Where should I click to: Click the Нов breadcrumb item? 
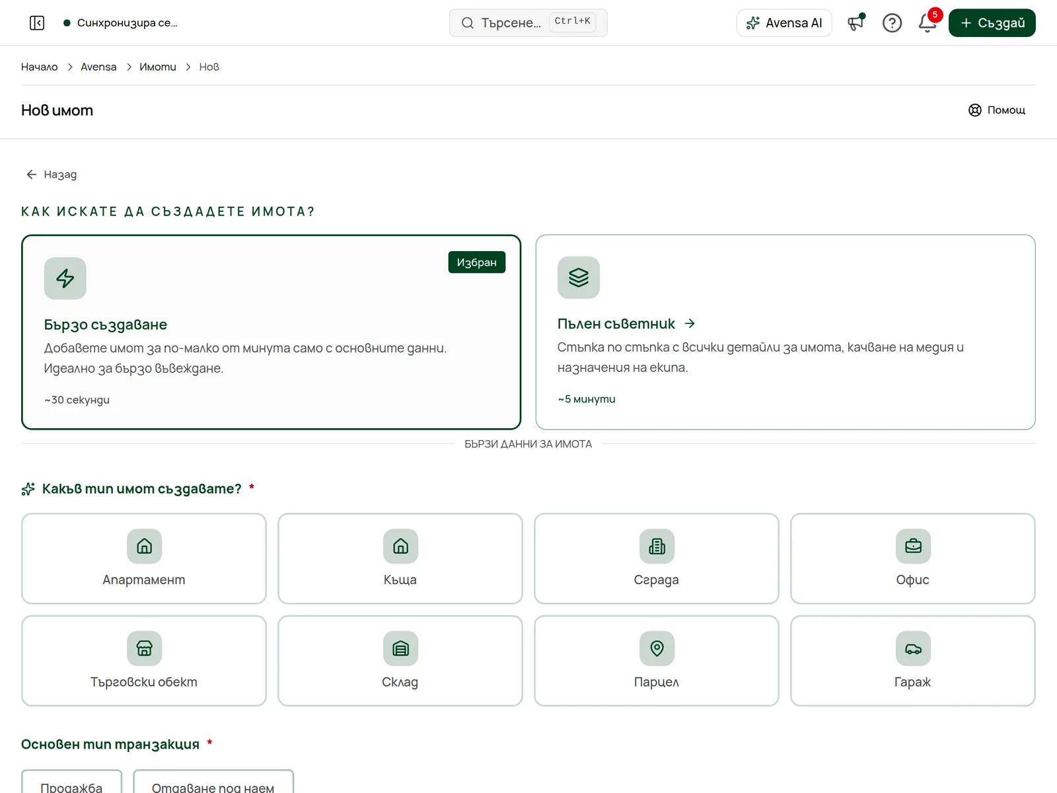point(209,67)
